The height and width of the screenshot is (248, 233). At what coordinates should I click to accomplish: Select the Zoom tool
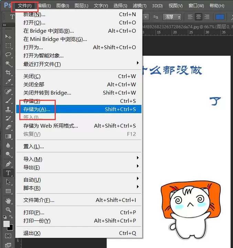[x=8, y=210]
